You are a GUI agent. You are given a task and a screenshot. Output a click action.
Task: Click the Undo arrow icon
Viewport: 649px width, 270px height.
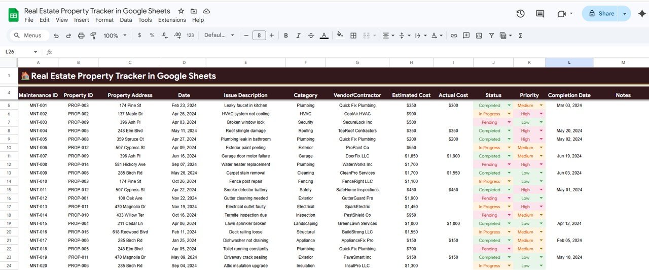click(56, 36)
